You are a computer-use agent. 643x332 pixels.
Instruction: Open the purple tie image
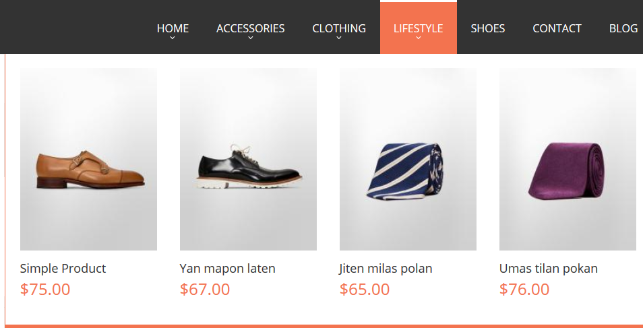[x=568, y=159]
